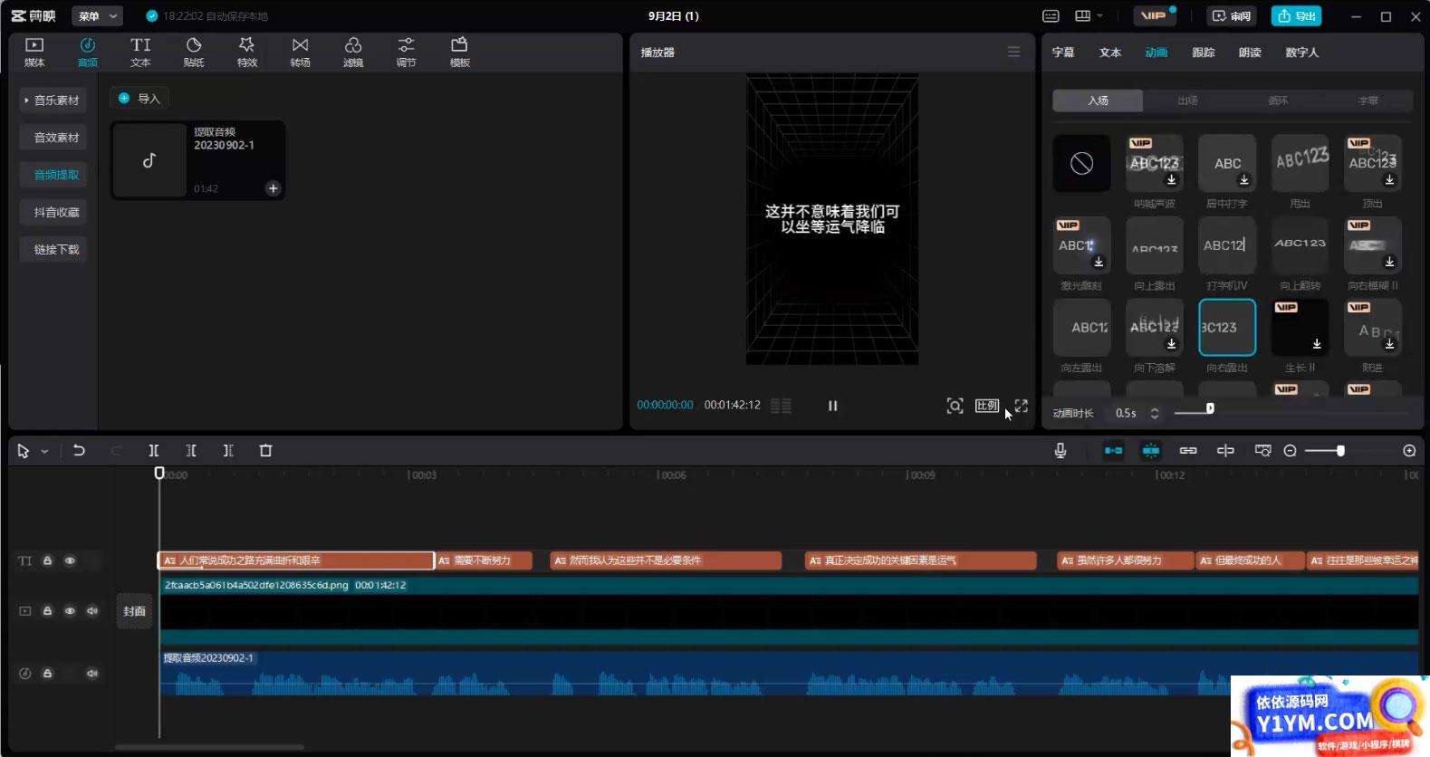Viewport: 1430px width, 757px height.
Task: Toggle preview axis in timeline toolbar
Action: (1225, 450)
